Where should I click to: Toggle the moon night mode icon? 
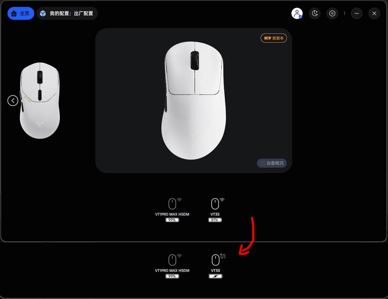pos(315,13)
